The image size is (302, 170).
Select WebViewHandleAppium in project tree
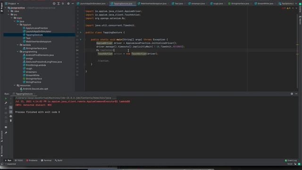[38, 42]
